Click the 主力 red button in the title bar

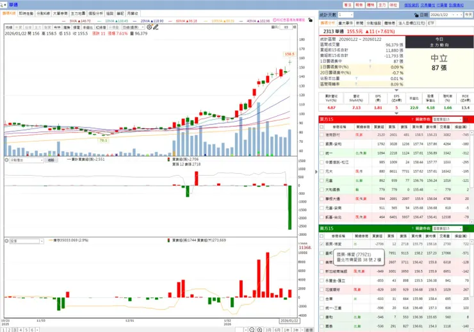click(382, 5)
